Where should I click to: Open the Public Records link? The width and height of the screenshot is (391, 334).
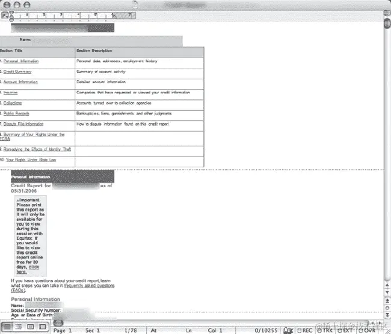click(x=16, y=114)
